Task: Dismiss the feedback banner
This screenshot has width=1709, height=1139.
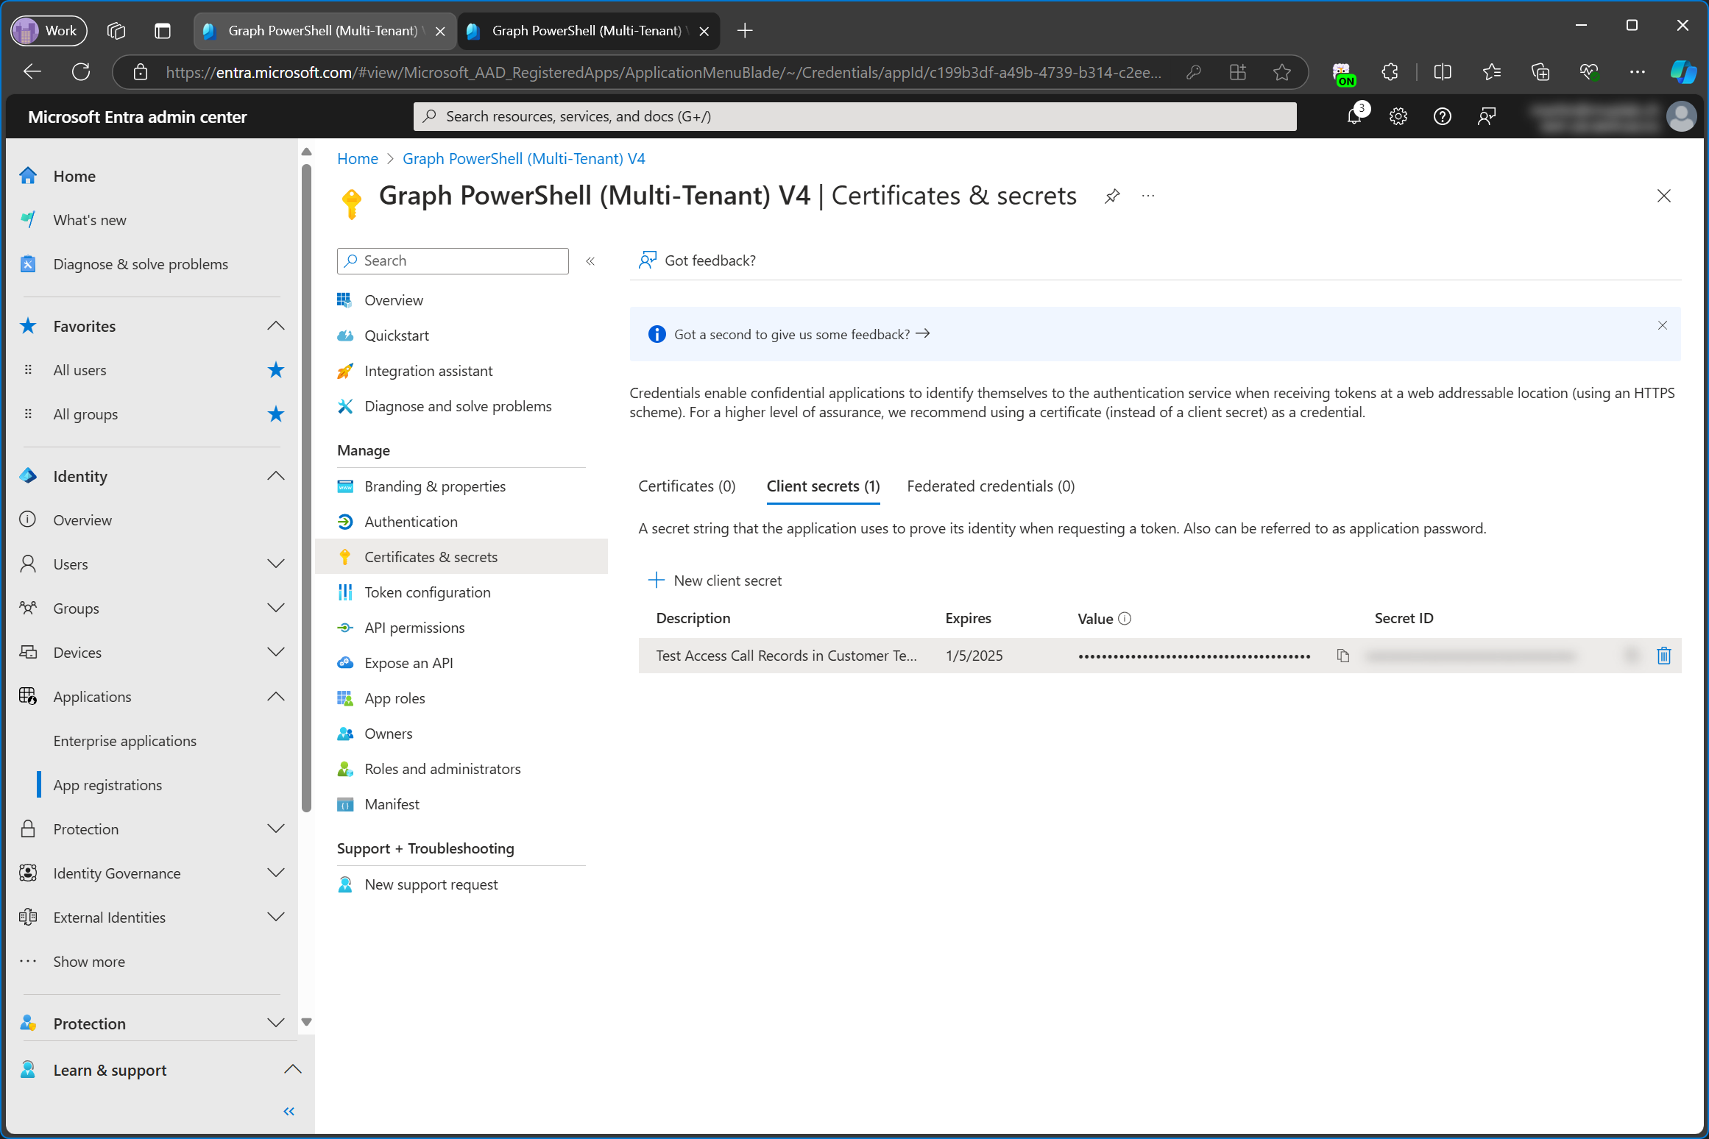Action: click(1662, 325)
